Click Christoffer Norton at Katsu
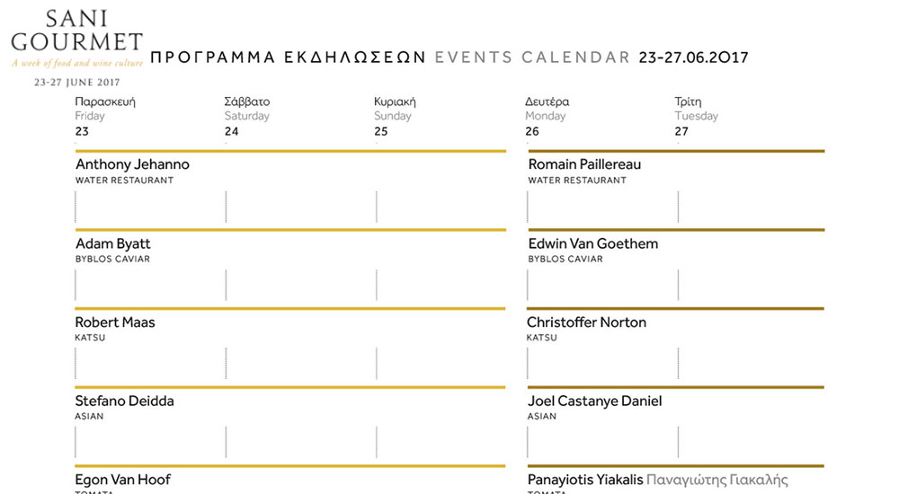 coord(586,322)
